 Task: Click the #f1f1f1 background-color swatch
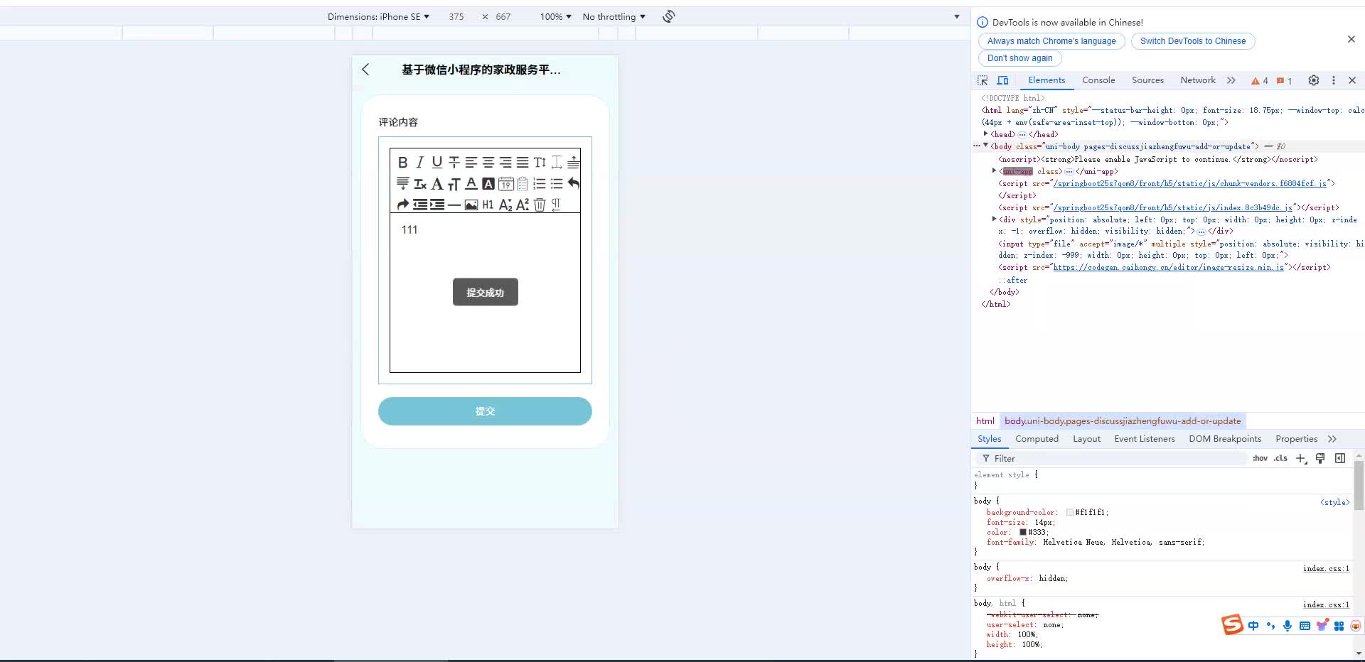coord(1070,511)
